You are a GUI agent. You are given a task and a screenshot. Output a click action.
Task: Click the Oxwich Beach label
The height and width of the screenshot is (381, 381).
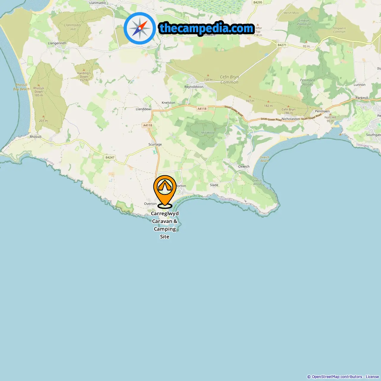264,159
